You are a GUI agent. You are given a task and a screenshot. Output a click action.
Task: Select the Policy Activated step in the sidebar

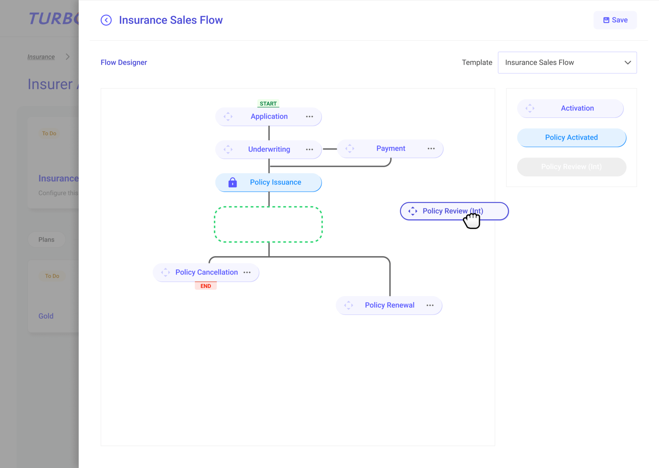coord(571,138)
